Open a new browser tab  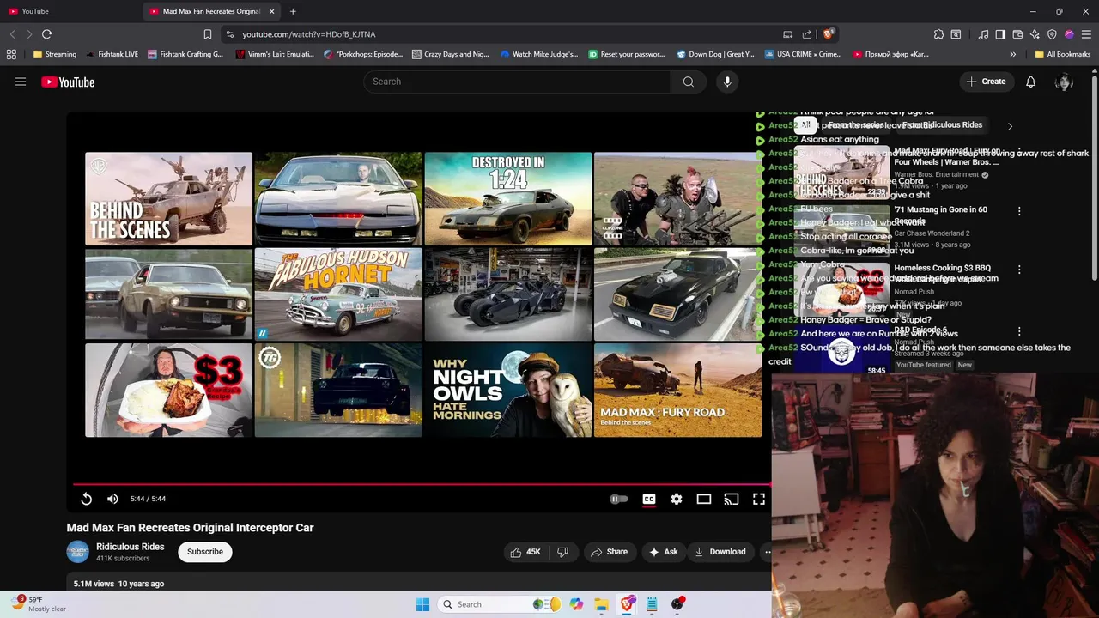(293, 11)
